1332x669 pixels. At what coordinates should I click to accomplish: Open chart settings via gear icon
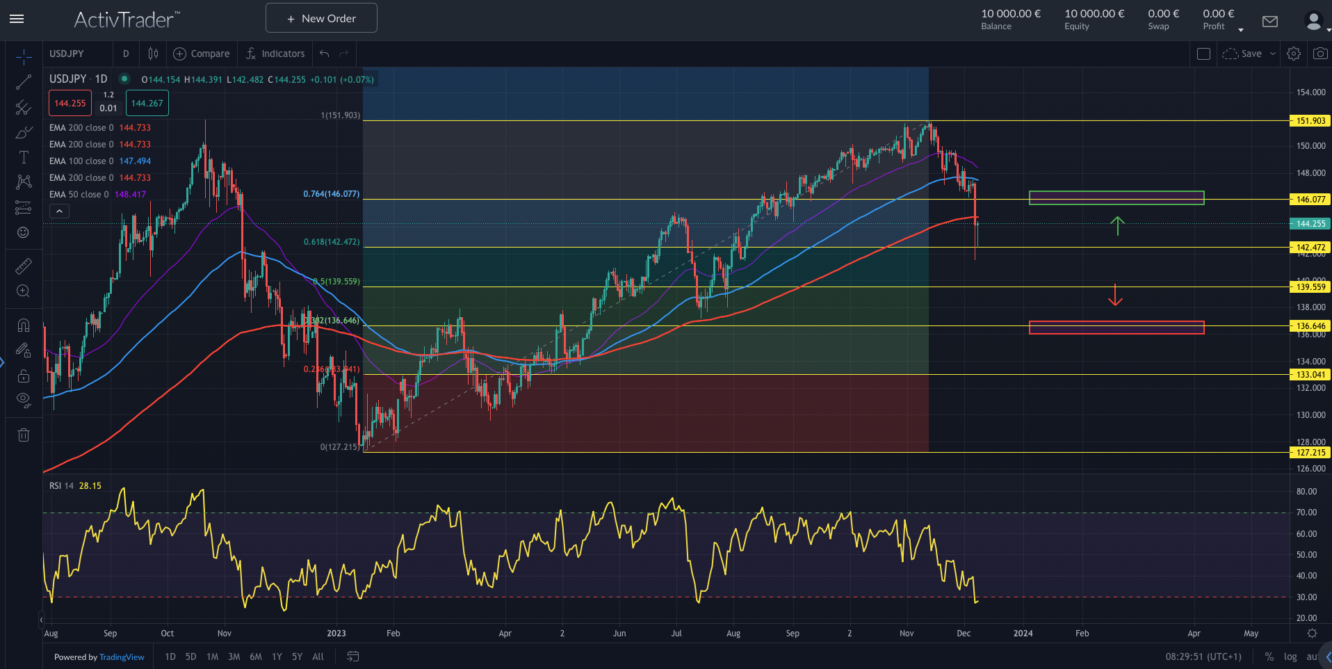tap(1294, 53)
